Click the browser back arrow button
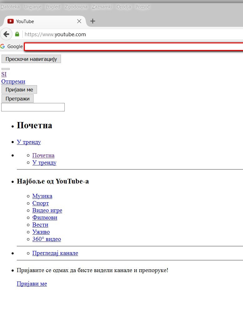The width and height of the screenshot is (243, 313). point(6,34)
